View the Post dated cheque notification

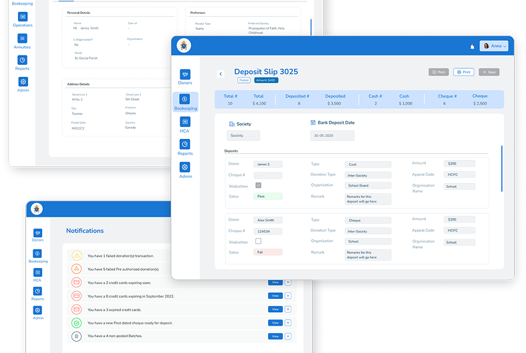(x=275, y=323)
